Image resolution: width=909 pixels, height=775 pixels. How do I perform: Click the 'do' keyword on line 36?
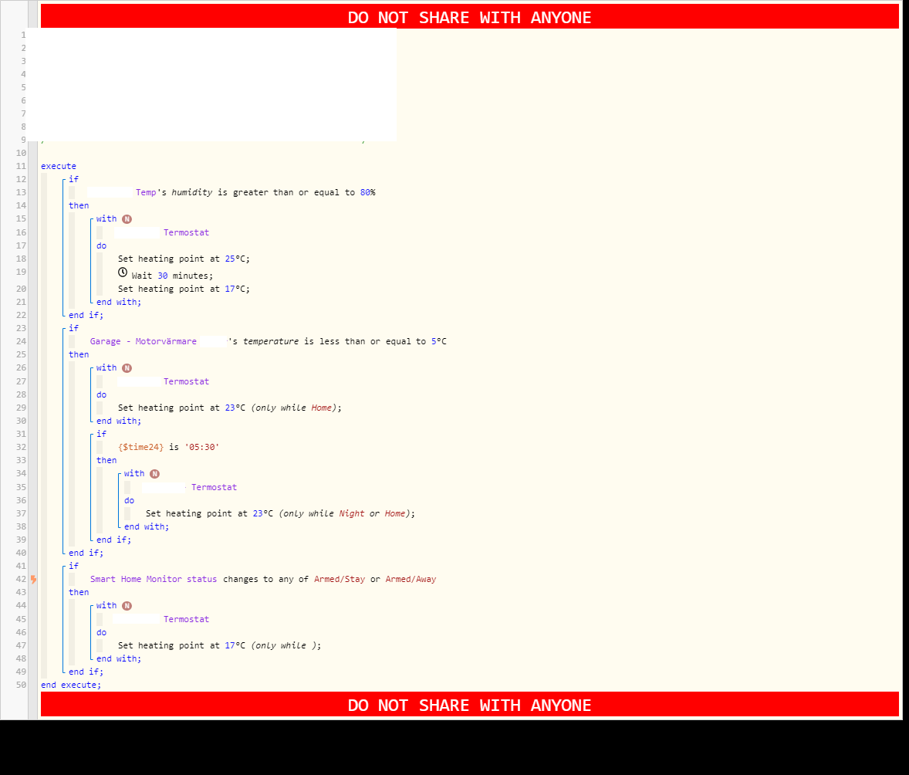click(130, 500)
